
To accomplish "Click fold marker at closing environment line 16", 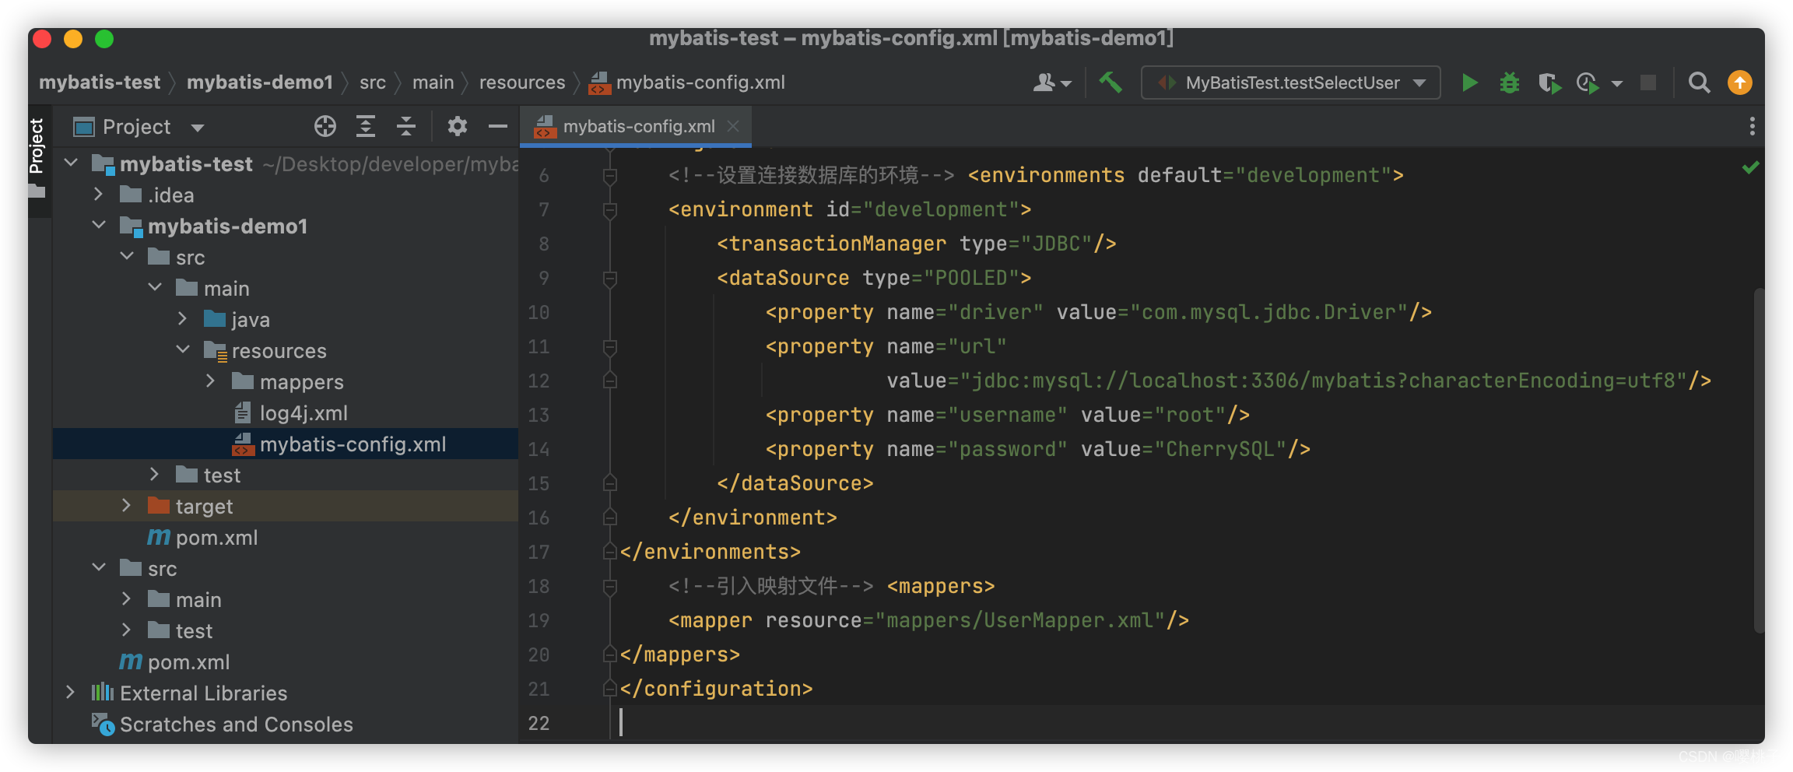I will tap(610, 518).
